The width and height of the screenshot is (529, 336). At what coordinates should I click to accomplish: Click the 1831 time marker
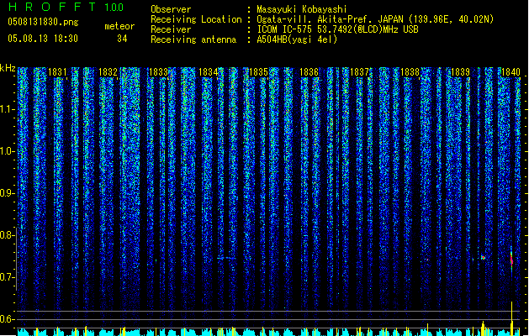coord(57,72)
